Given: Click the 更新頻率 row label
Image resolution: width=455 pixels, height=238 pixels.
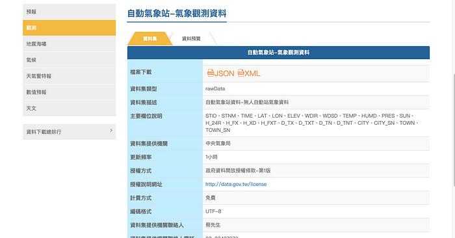Looking at the screenshot, I should 141,157.
